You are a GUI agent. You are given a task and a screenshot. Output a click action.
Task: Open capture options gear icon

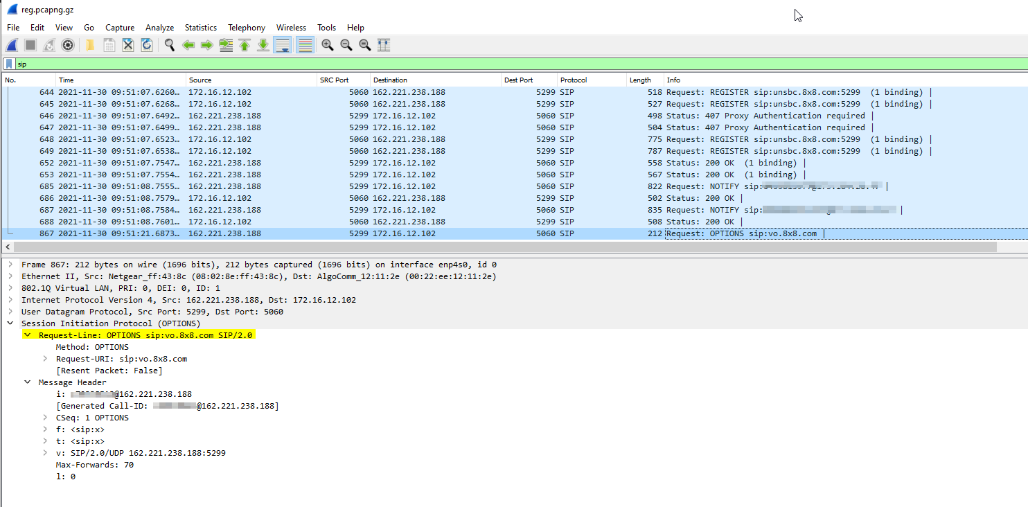coord(68,45)
